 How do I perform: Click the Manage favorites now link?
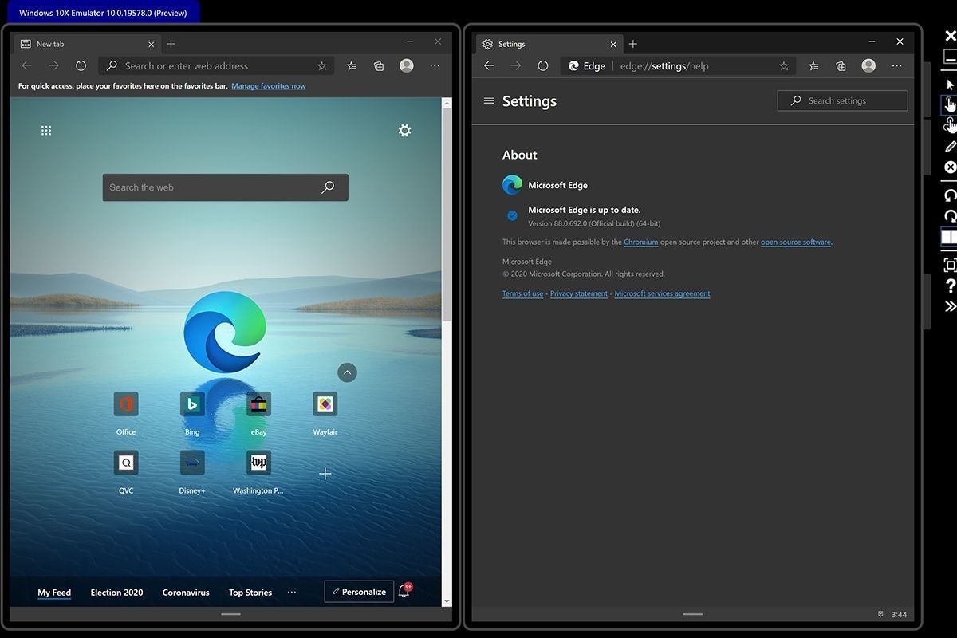(x=269, y=86)
